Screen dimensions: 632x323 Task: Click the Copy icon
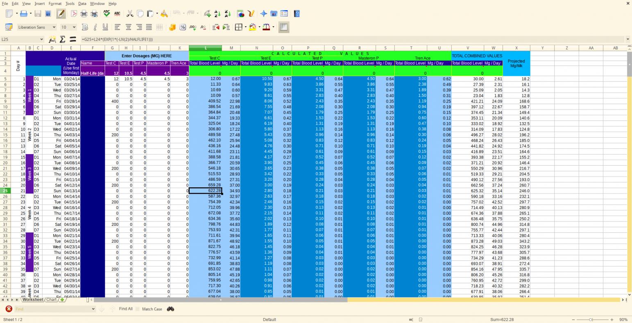click(140, 14)
